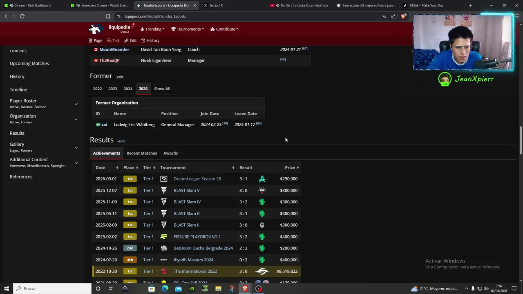Show hidden system tray icons
This screenshot has width=523, height=294.
pos(466,289)
